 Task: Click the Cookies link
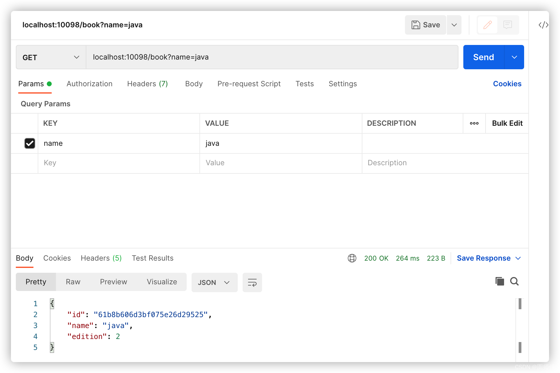[507, 84]
